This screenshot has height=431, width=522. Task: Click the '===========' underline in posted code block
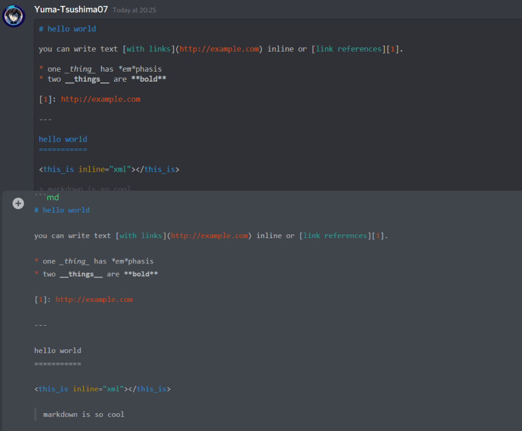tap(63, 150)
